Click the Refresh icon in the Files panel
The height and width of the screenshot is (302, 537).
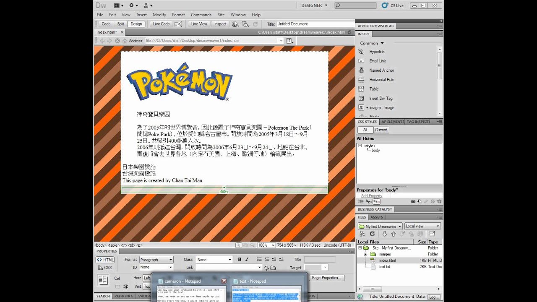(372, 234)
